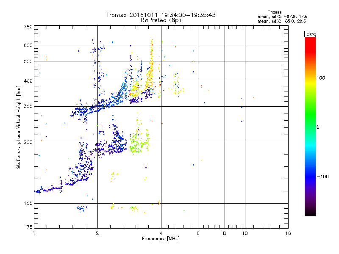Click the black bottom of the colorbar
This screenshot has height=254, width=339.
pos(310,213)
